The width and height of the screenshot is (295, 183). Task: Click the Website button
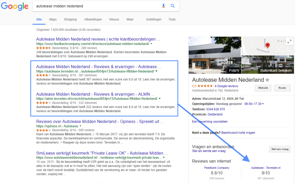point(263,88)
